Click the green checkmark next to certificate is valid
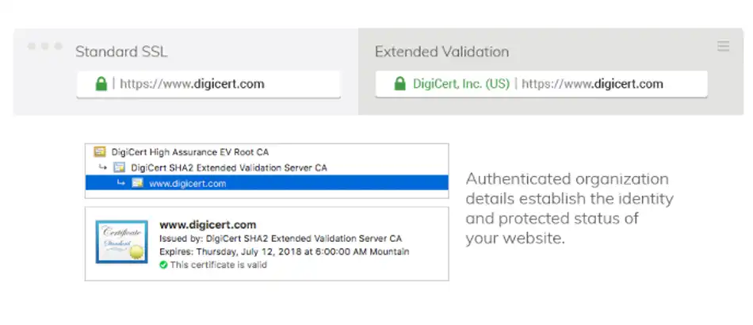Viewport: 753px width, 325px height. [163, 265]
